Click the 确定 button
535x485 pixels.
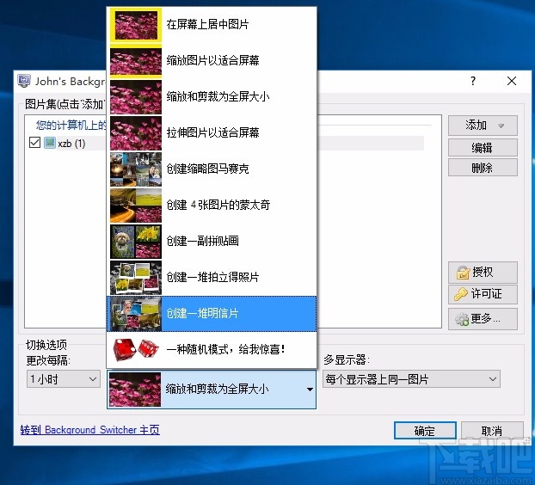click(x=425, y=431)
